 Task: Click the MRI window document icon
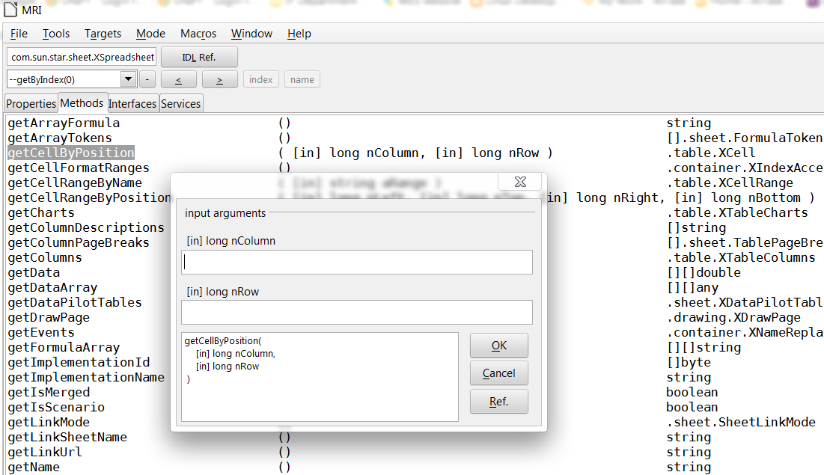tap(11, 9)
